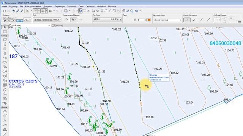Toggle the Grid Snap icon
Viewport: 243px width, 136px height.
(x=50, y=11)
